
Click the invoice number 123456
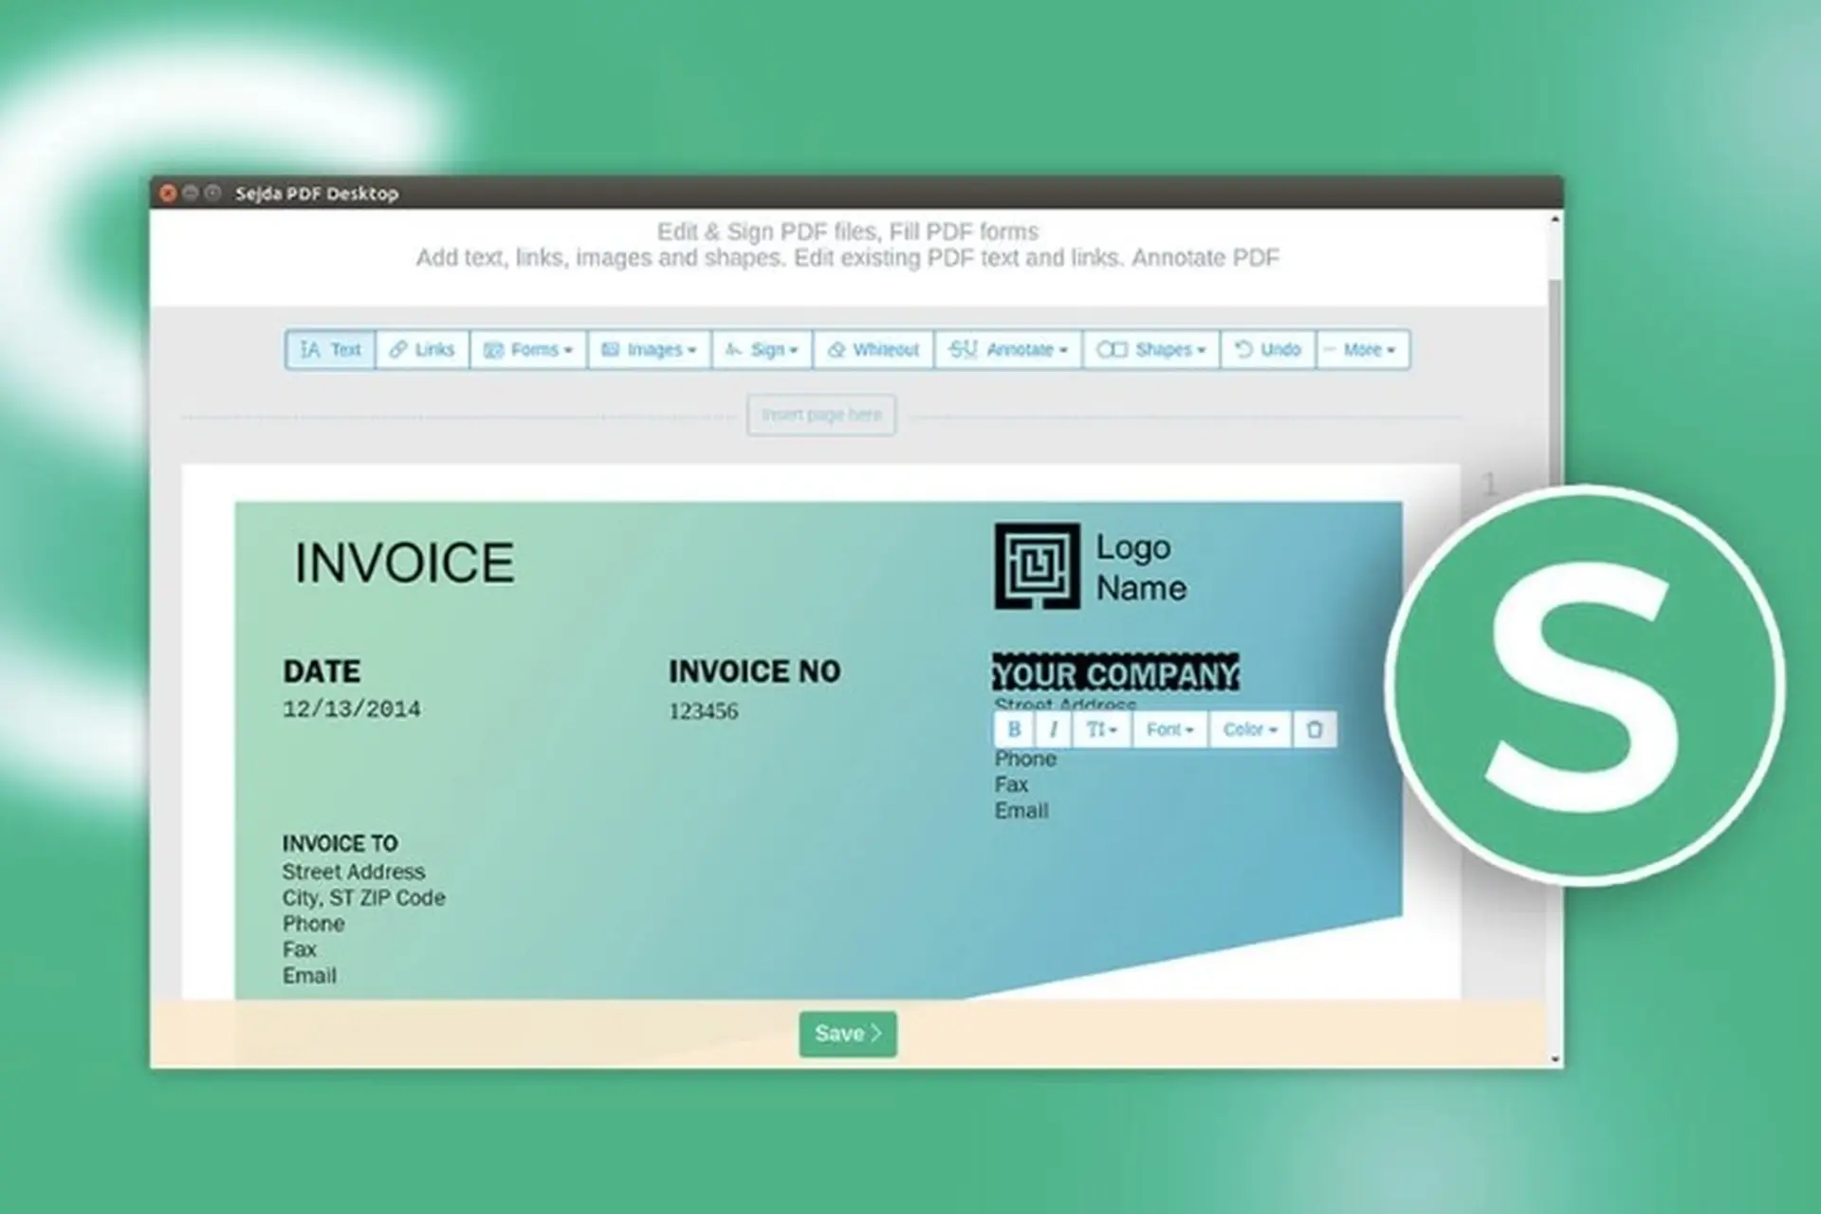(704, 711)
